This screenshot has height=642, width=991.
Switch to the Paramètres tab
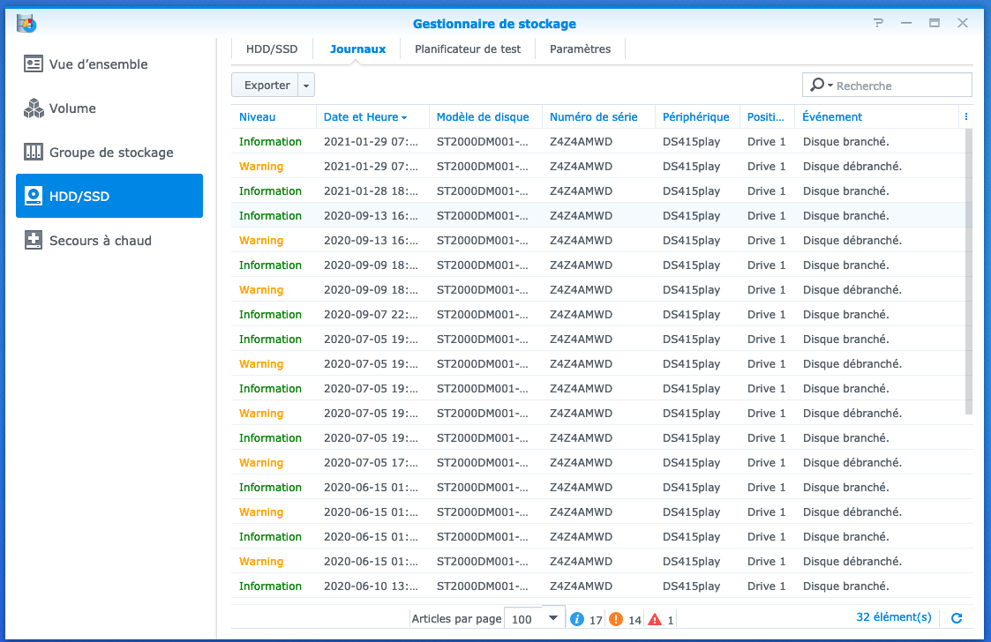coord(580,49)
